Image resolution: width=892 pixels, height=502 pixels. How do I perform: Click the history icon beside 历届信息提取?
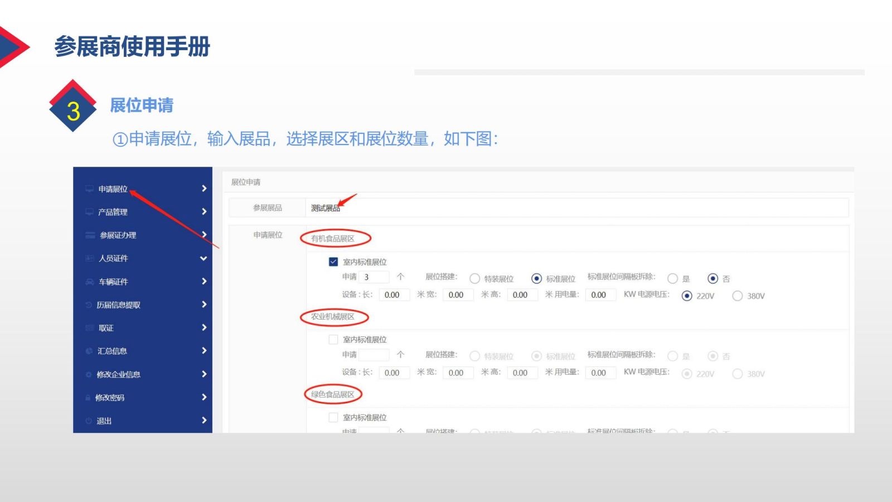point(89,305)
